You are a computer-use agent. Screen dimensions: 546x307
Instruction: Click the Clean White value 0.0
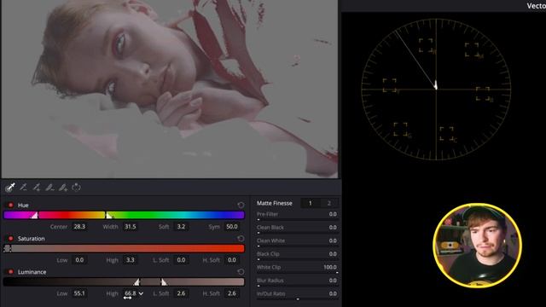pyautogui.click(x=333, y=240)
